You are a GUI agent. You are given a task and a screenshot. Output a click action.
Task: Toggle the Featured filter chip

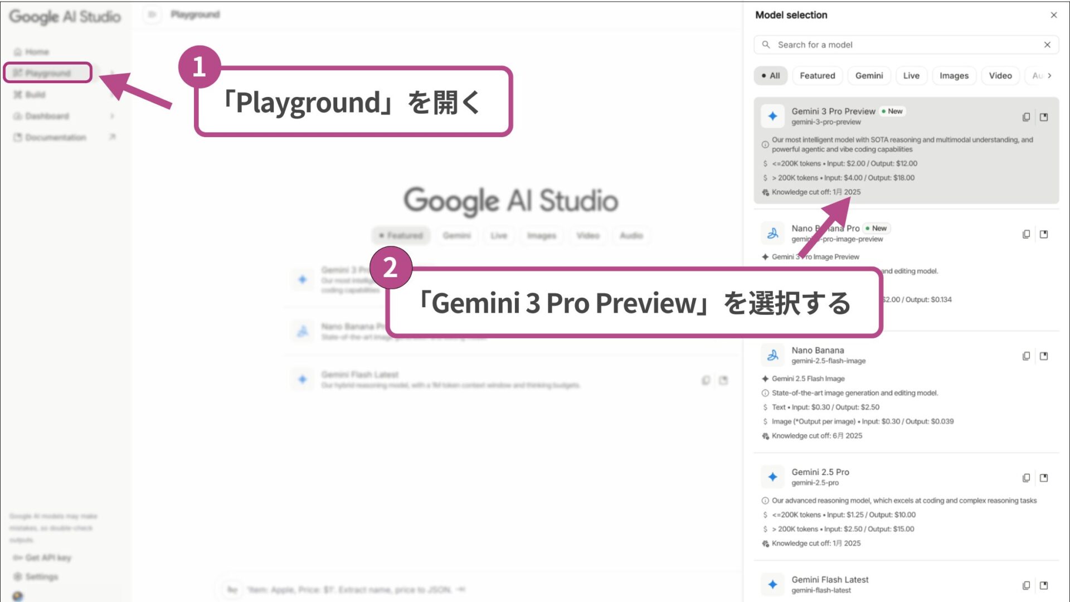[x=817, y=75]
